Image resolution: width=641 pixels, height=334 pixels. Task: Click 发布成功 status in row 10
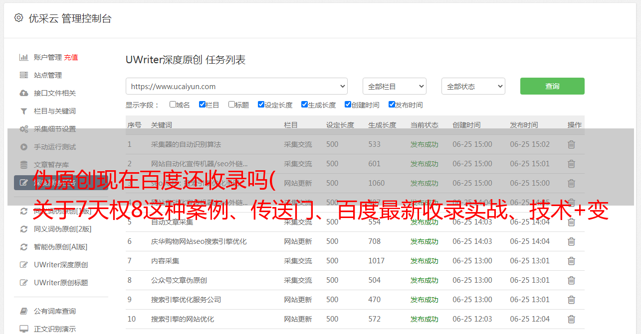click(x=425, y=319)
